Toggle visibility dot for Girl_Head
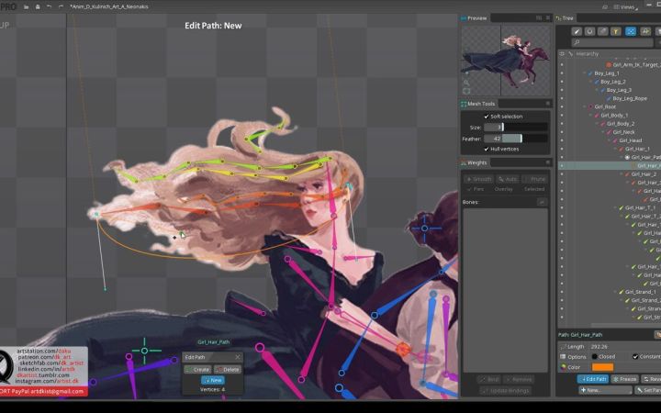This screenshot has height=413, width=661. coord(562,140)
